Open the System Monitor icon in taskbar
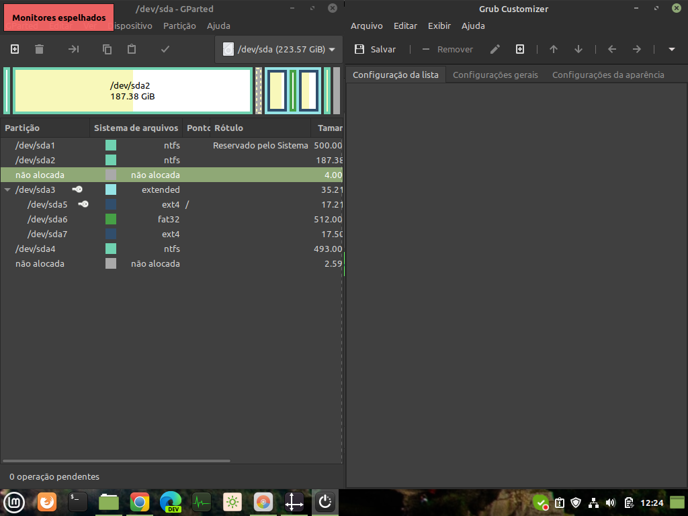The image size is (688, 516). tap(202, 502)
